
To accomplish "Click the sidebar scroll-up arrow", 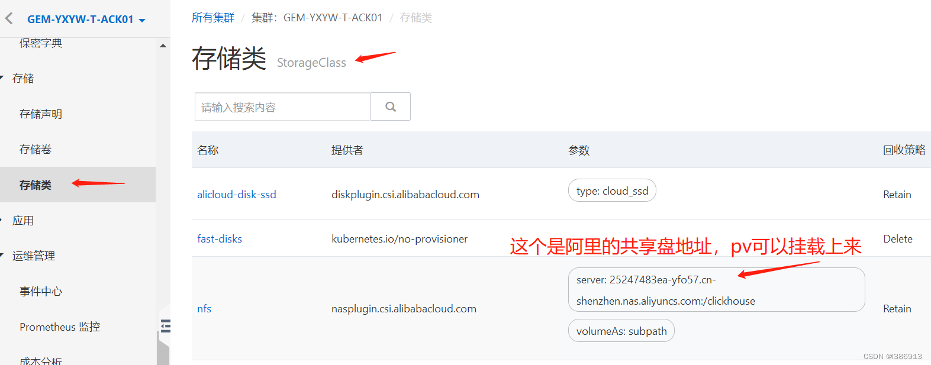I will pos(163,46).
